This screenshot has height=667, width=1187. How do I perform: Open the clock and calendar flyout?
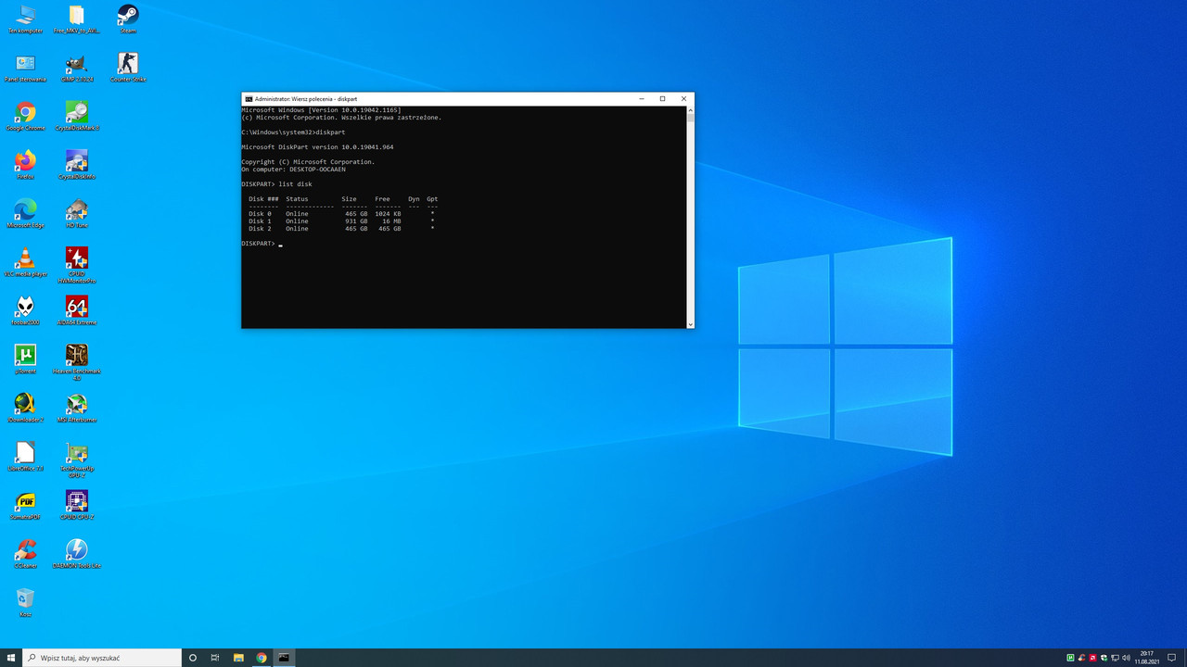point(1147,658)
